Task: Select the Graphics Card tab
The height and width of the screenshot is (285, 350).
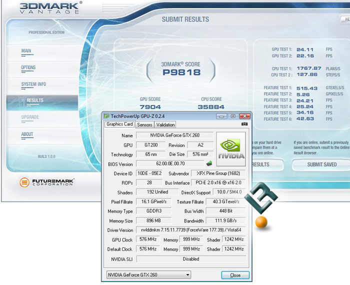Action: [x=119, y=124]
